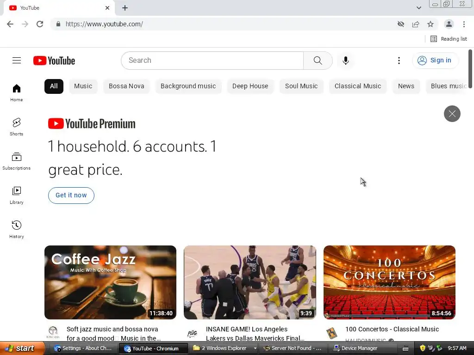Open History in the sidebar

click(x=16, y=229)
